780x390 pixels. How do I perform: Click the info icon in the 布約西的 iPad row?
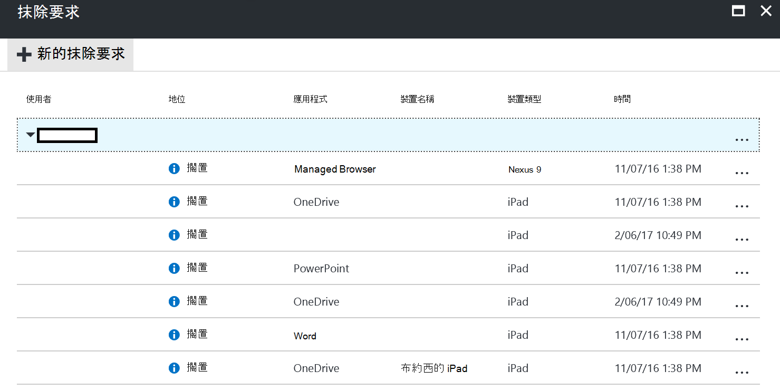tap(174, 368)
